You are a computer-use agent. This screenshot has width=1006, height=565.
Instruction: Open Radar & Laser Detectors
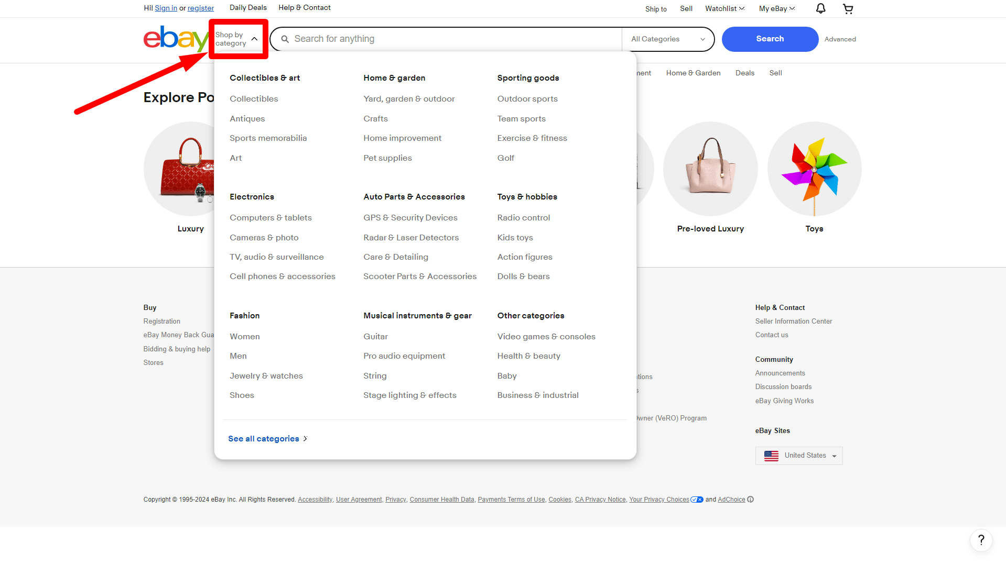point(411,238)
